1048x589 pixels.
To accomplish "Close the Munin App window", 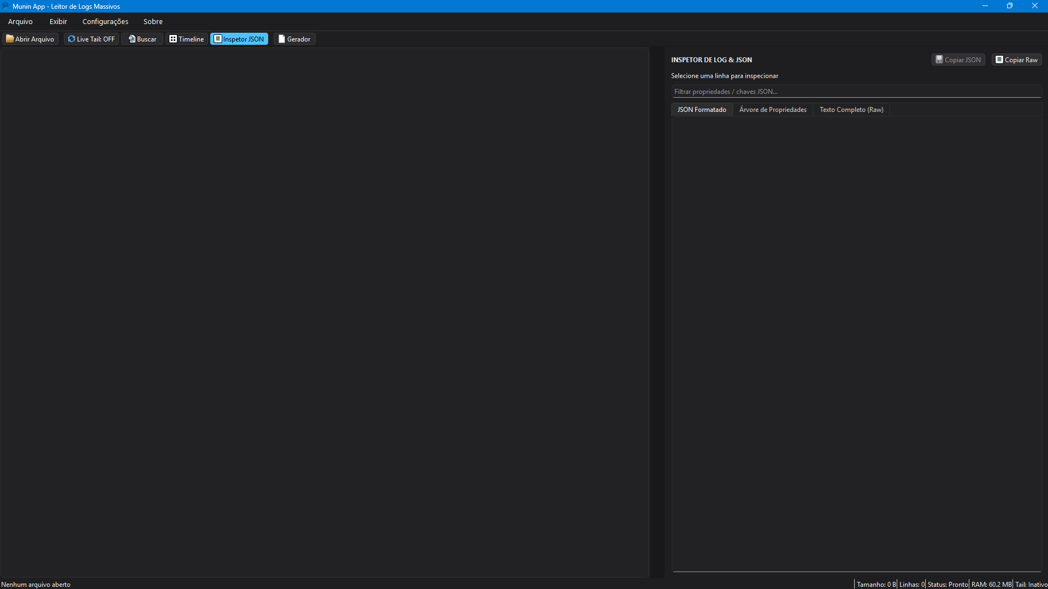I will tap(1034, 6).
